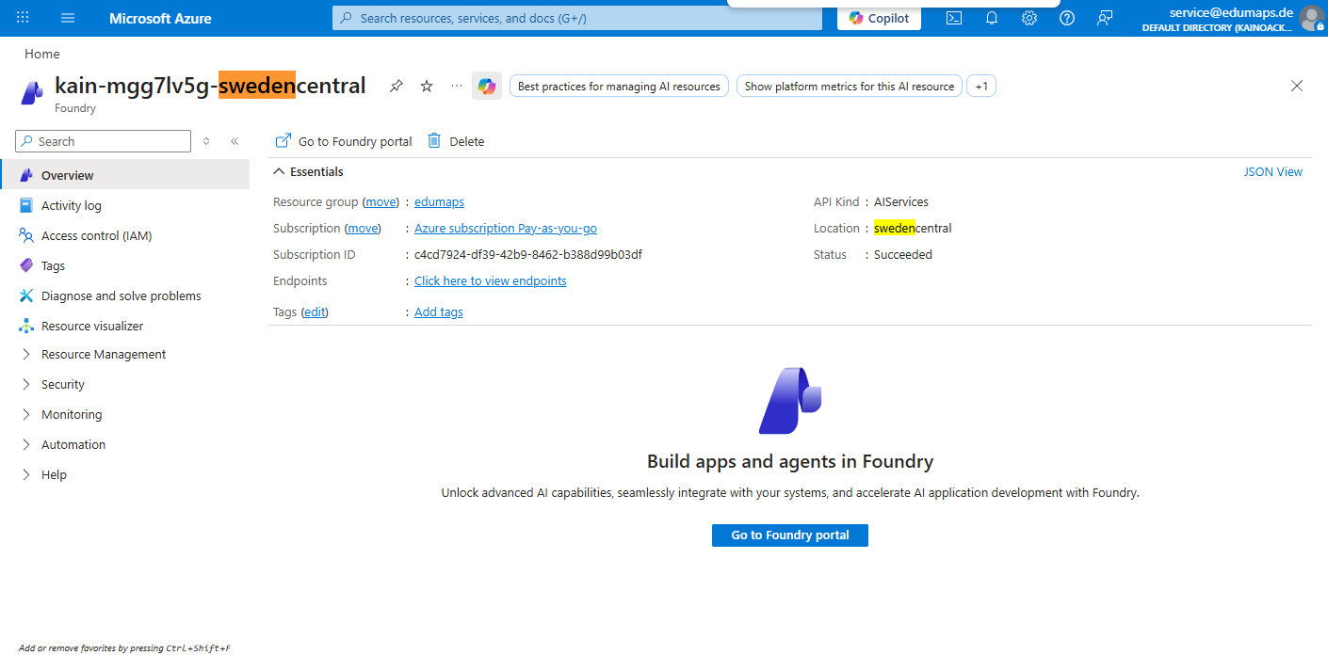Click the Succeeded status value
1328x655 pixels.
click(x=903, y=255)
